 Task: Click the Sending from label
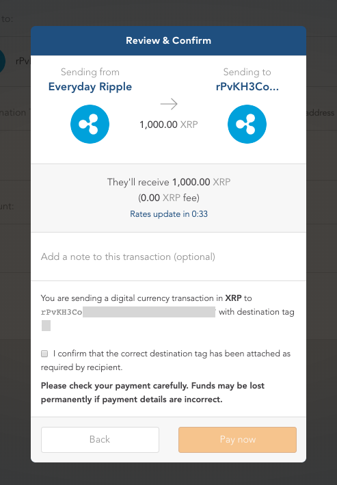click(x=90, y=72)
